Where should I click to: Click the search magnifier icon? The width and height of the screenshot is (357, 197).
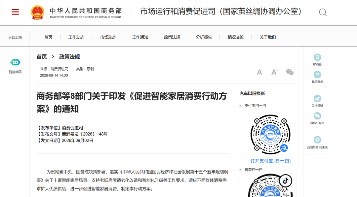[323, 12]
